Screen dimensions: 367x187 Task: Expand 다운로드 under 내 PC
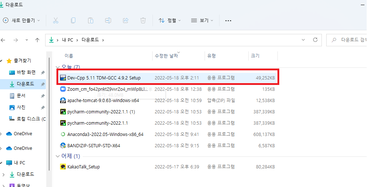coord(4,175)
